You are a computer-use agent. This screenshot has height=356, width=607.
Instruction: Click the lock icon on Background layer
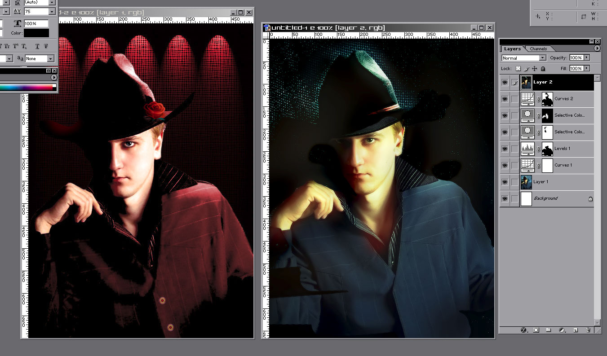coord(590,198)
